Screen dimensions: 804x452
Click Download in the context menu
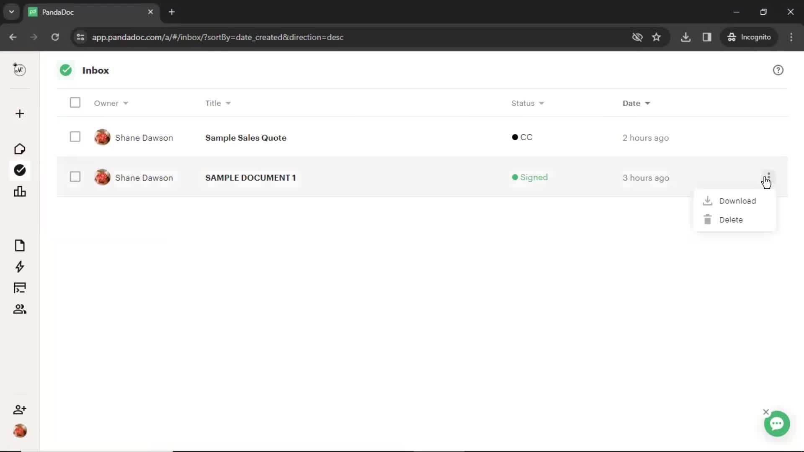[737, 200]
